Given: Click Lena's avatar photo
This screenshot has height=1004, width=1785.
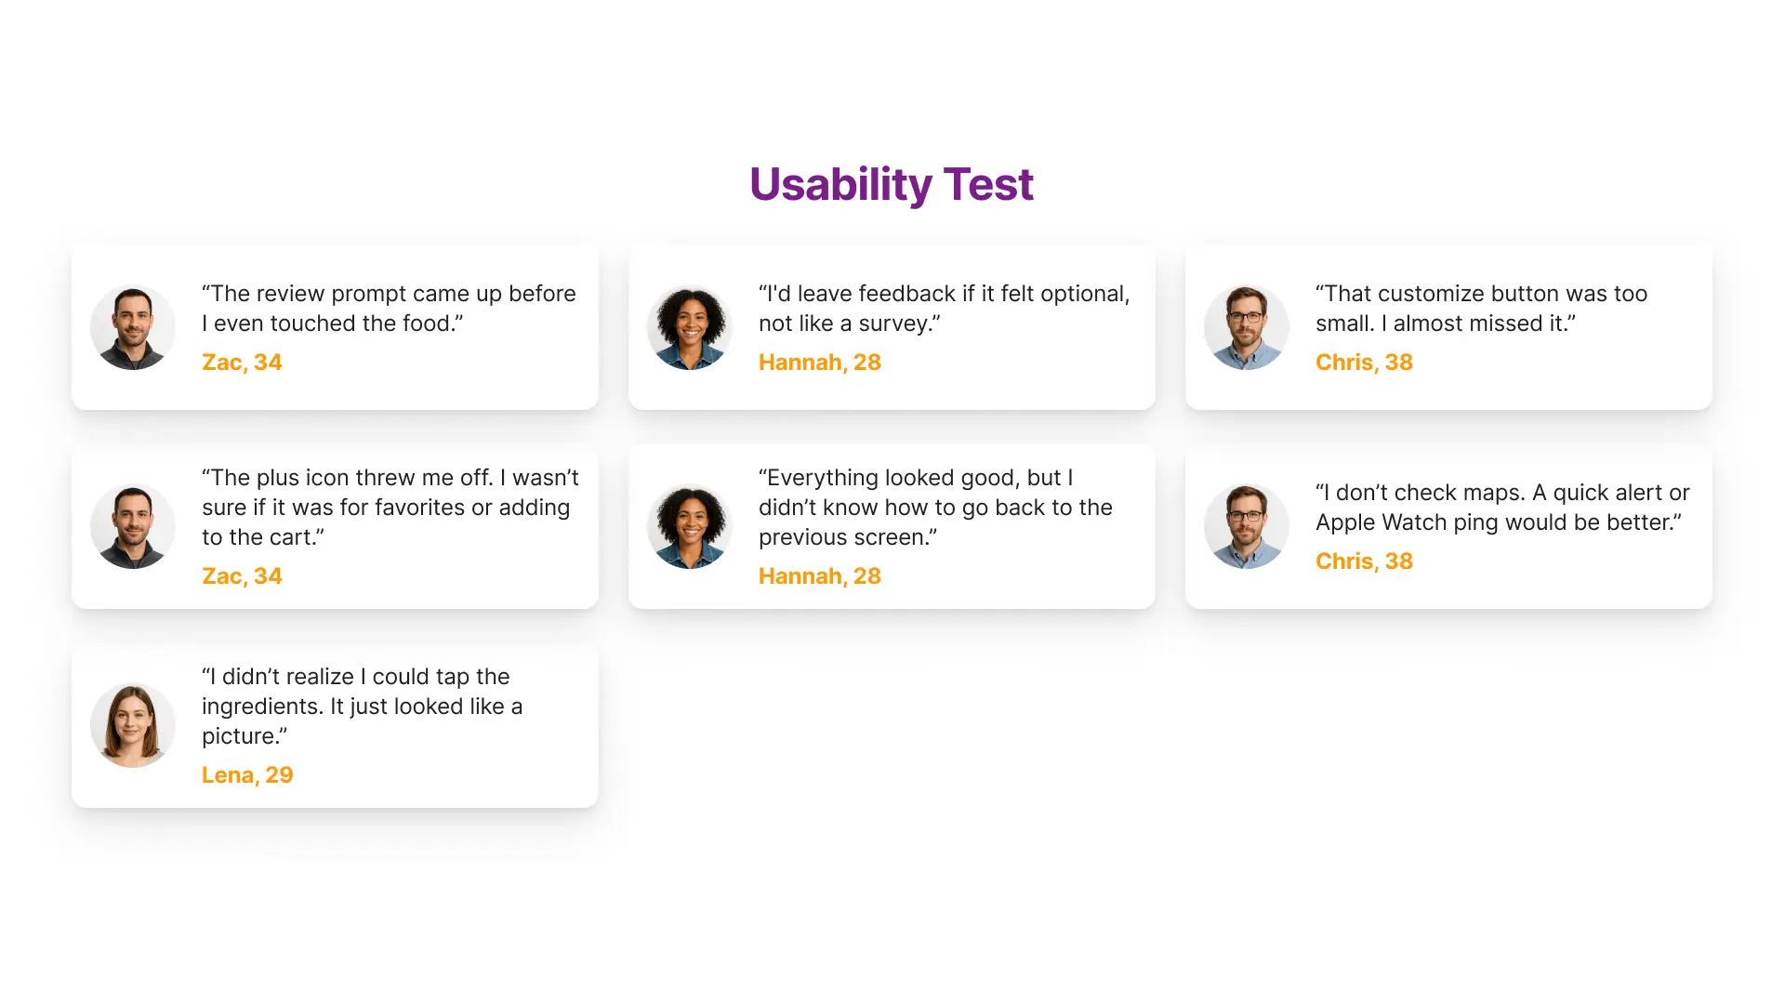Looking at the screenshot, I should point(133,725).
